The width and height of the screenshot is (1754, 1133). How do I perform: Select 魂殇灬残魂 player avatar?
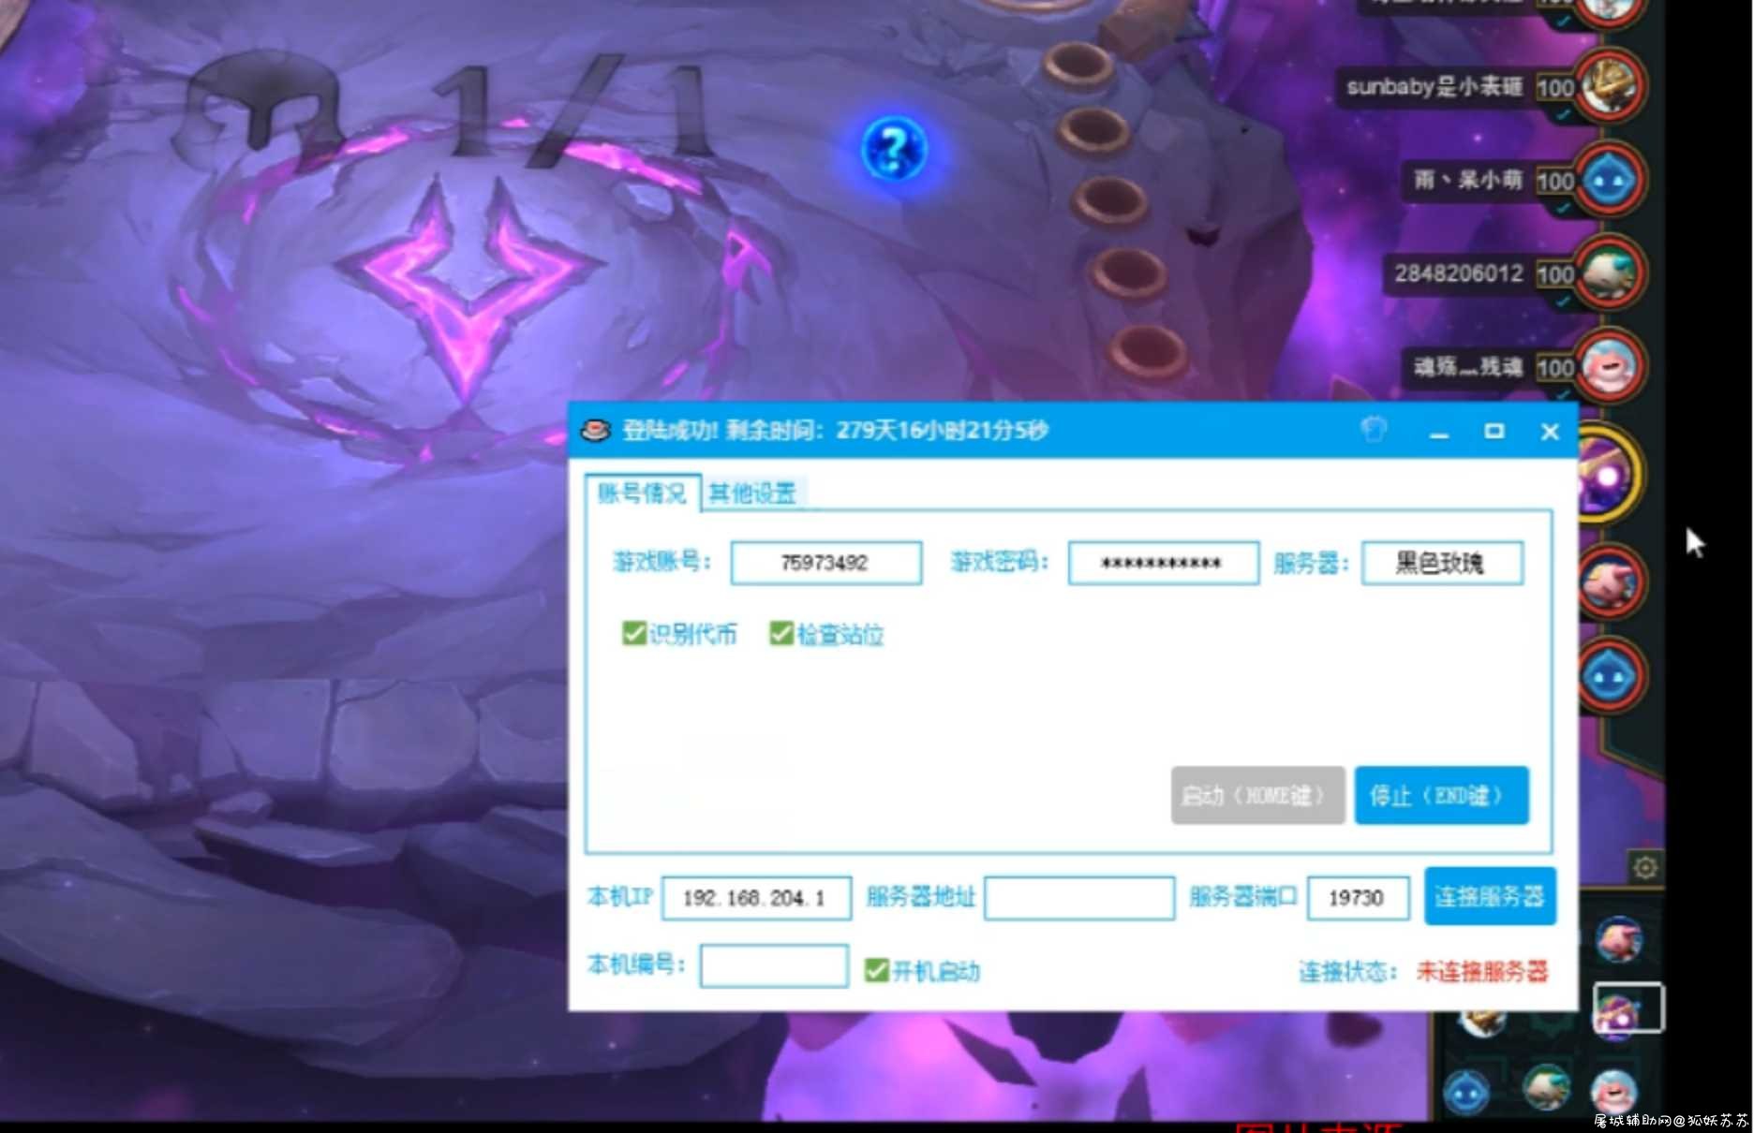click(1611, 365)
